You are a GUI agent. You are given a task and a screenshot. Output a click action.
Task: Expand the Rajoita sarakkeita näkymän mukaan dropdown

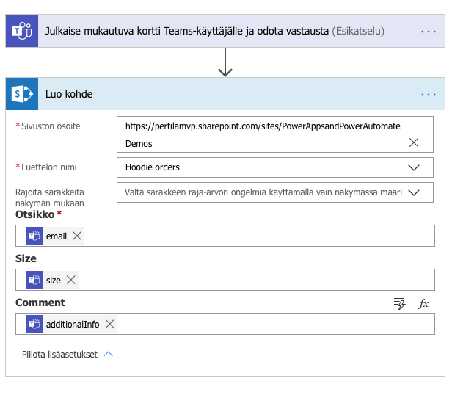413,192
